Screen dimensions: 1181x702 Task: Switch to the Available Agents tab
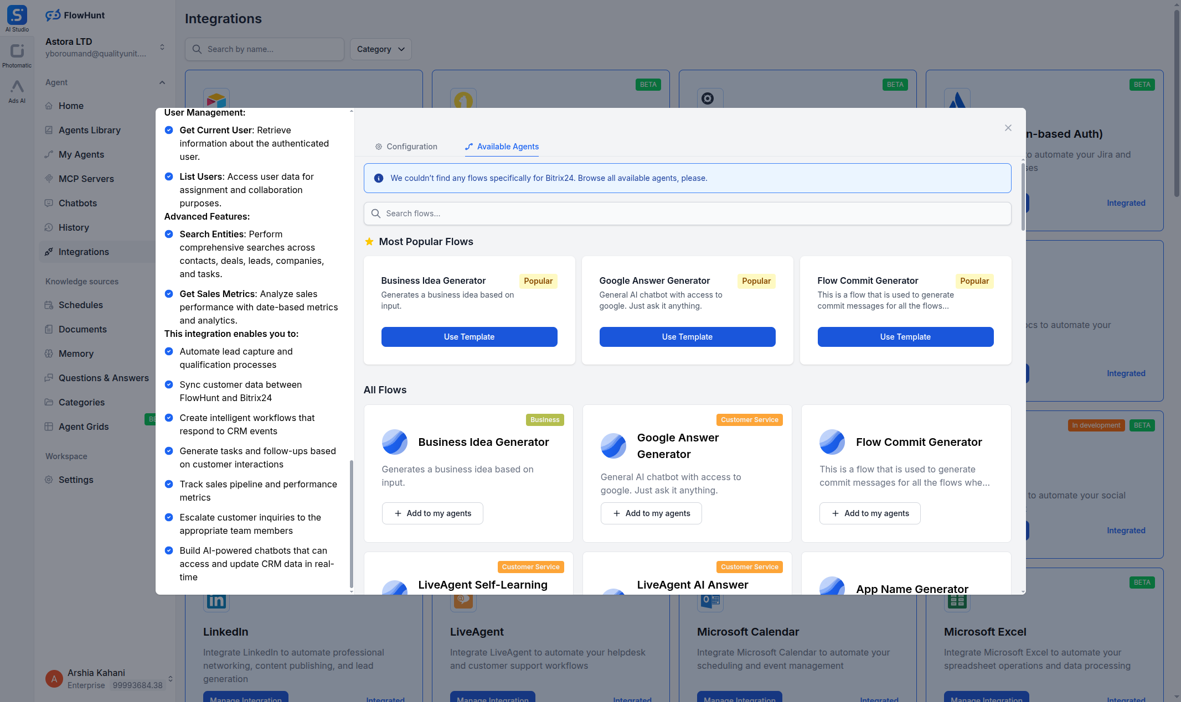click(x=502, y=147)
